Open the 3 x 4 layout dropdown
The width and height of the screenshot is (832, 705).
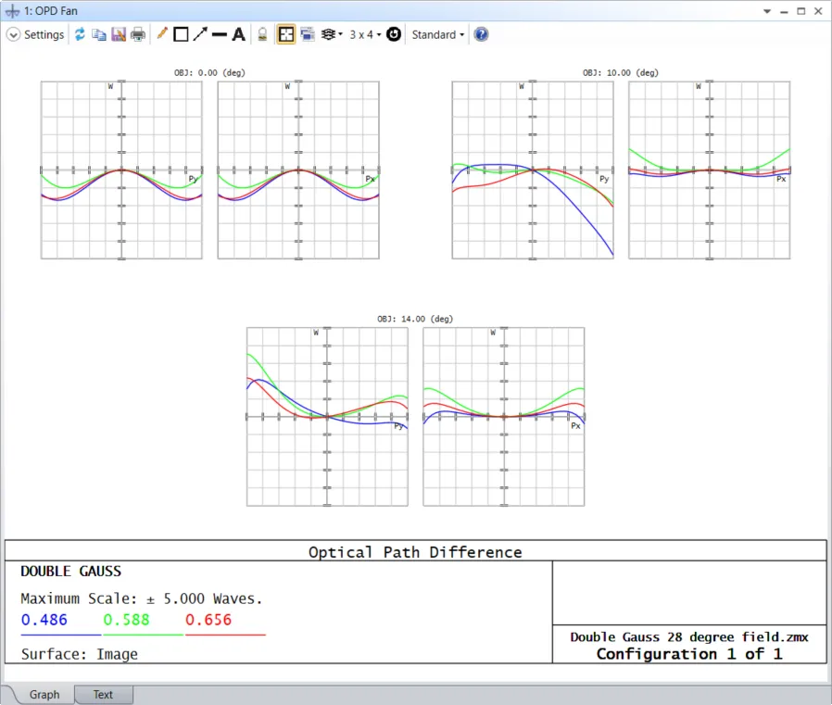point(365,34)
